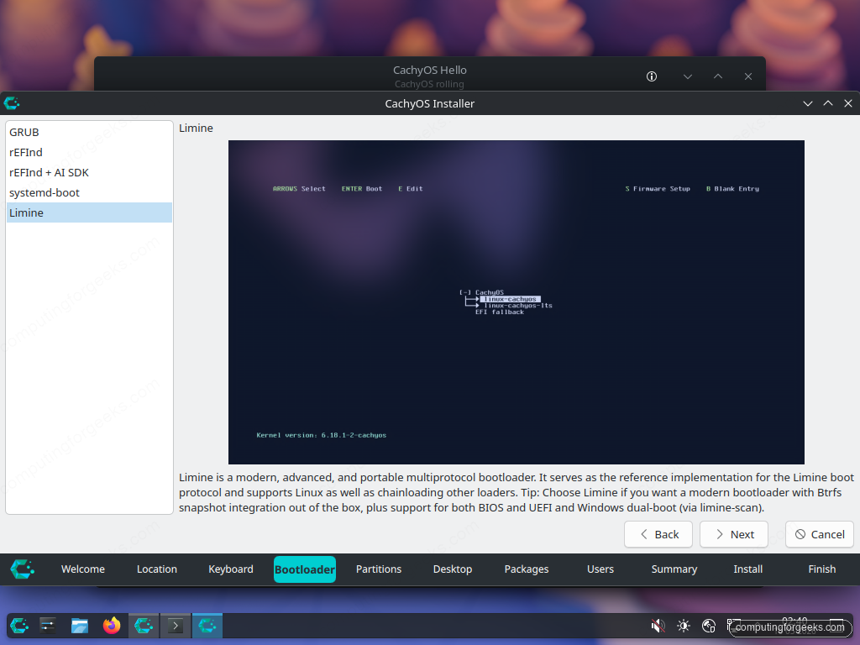
Task: Close the CachyOS Installer window
Action: pos(848,103)
